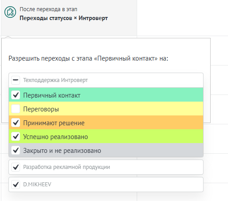Open the Переходы статусов × Интроверт widget
Screen dimensions: 228x201
(64, 18)
